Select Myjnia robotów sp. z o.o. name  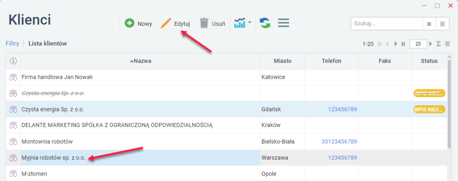[x=54, y=158]
